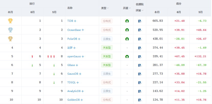The image size is (212, 104).
Task: Click the +67.45 score change cell
Action: coord(179,56)
